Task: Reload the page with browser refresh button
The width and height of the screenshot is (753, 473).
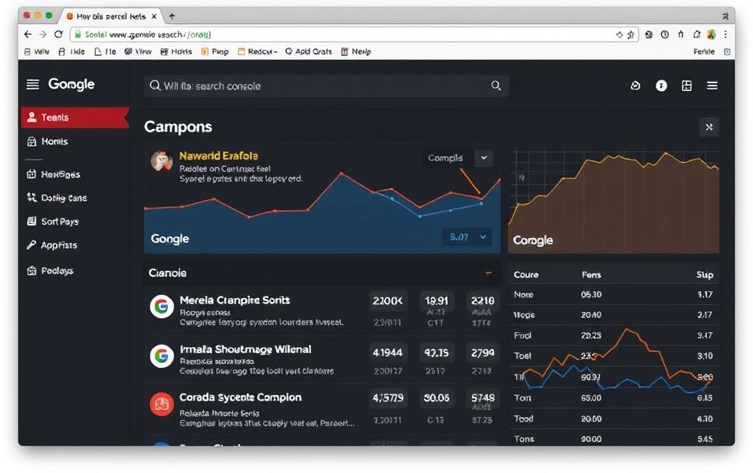Action: 58,34
